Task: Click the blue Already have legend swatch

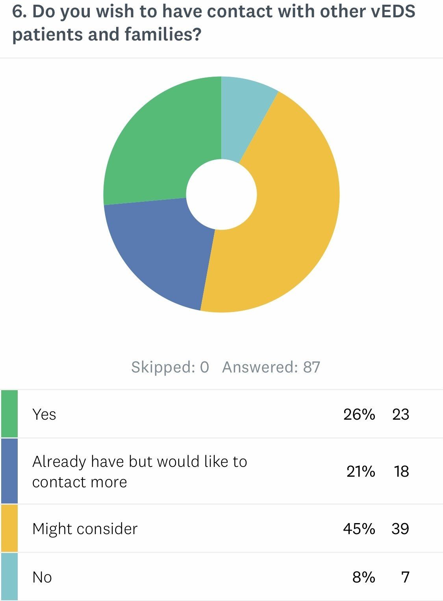Action: 9,471
